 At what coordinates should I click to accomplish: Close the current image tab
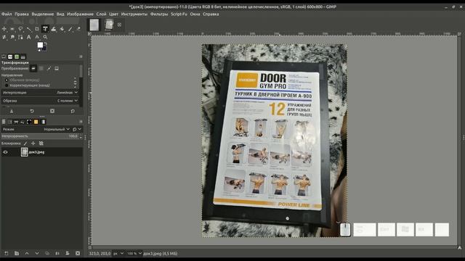119,25
